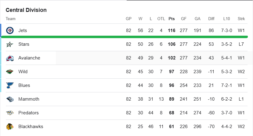Click the L10 column header
The width and height of the screenshot is (253, 136).
coord(226,19)
